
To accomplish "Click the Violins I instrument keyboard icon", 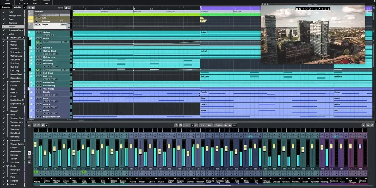I will (x=31, y=38).
